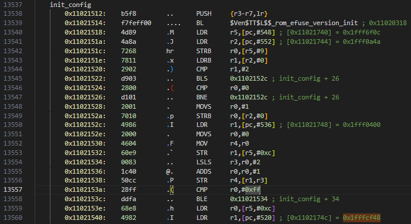This screenshot has width=411, height=224.
Task: Select line number 13538
Action: coord(13,13)
